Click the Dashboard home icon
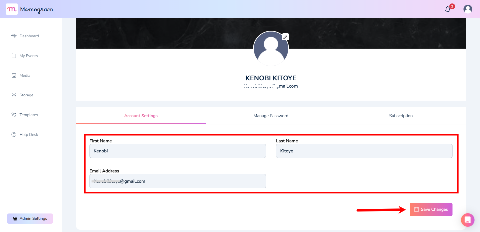This screenshot has width=480, height=232. [14, 36]
